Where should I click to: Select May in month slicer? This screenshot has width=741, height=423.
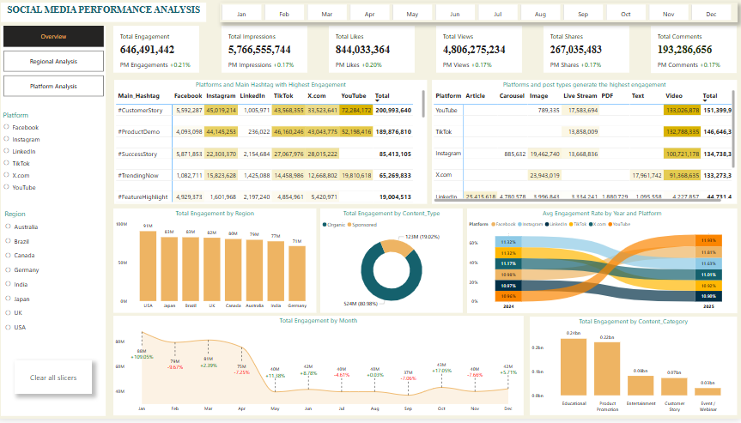coord(412,15)
